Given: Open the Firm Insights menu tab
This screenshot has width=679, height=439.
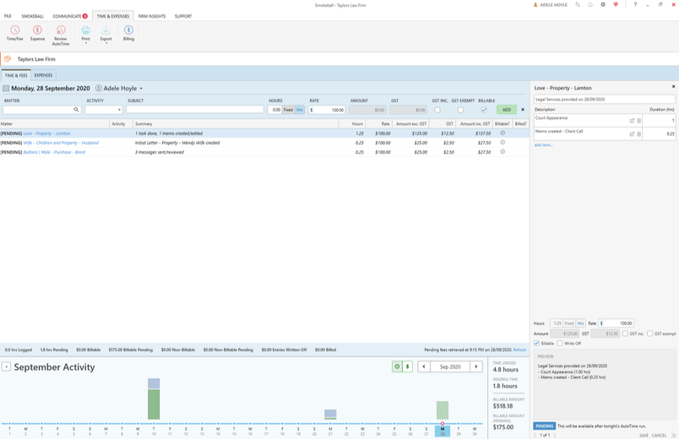Looking at the screenshot, I should pos(152,16).
